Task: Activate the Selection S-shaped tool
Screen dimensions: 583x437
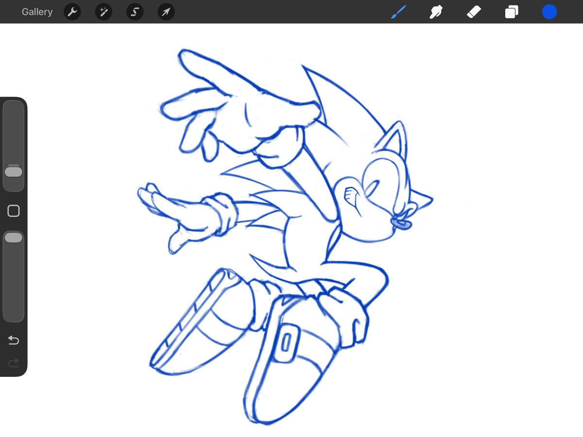Action: 135,12
